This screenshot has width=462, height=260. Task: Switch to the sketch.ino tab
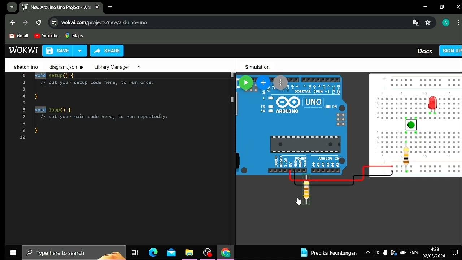click(x=26, y=67)
